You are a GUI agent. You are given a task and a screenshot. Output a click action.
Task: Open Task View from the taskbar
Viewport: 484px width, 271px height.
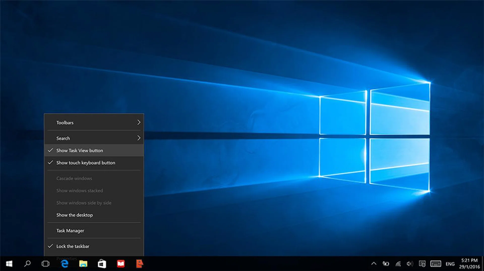(x=45, y=263)
